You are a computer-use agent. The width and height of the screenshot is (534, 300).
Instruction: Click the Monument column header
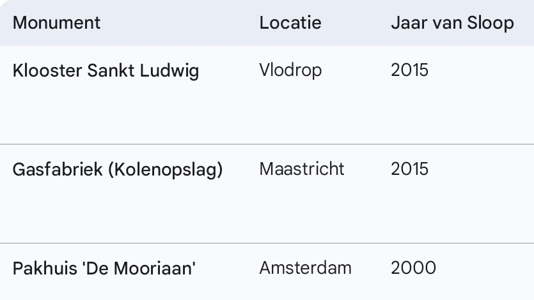57,23
